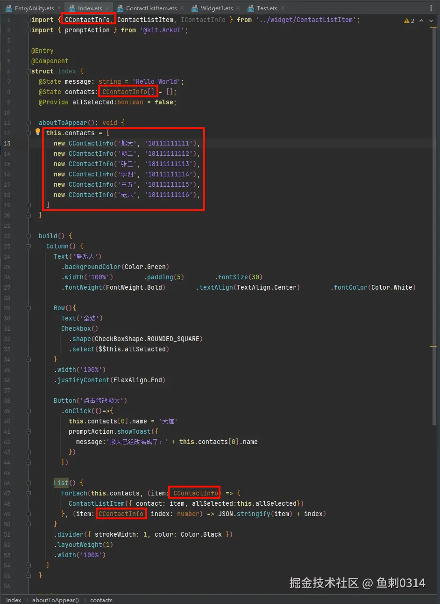Fold the ForEach block on line 47
The image size is (440, 604).
click(x=29, y=493)
